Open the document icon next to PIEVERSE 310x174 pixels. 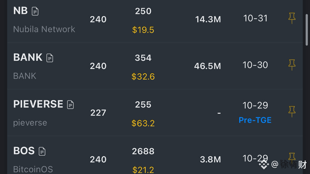coord(70,105)
